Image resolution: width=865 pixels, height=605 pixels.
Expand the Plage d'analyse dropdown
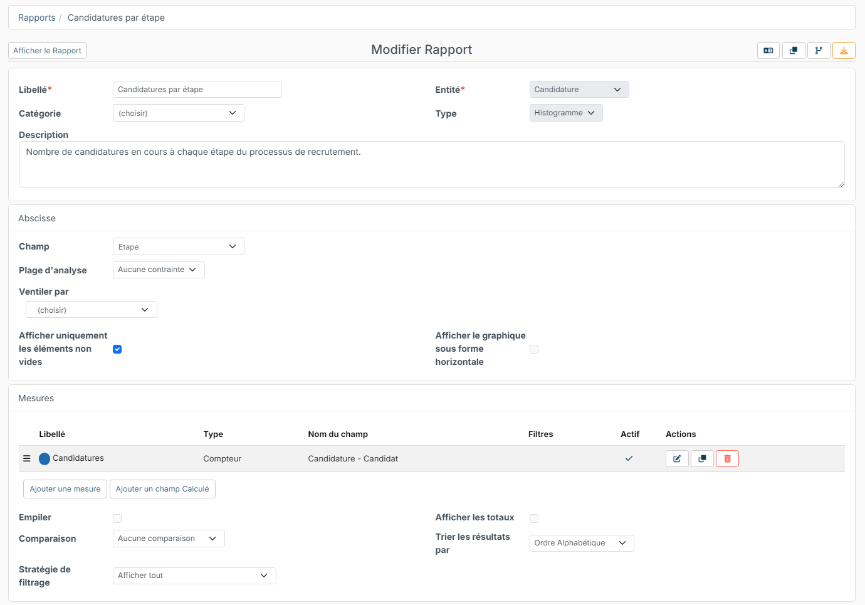pyautogui.click(x=159, y=270)
